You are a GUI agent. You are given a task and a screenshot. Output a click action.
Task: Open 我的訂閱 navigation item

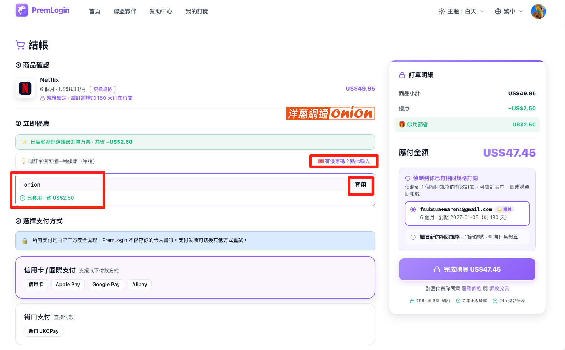click(x=197, y=12)
